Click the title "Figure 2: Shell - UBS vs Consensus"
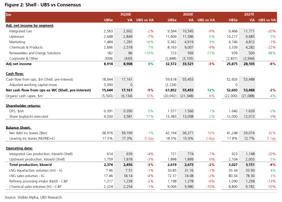This screenshot has height=202, width=282. pos(43,5)
